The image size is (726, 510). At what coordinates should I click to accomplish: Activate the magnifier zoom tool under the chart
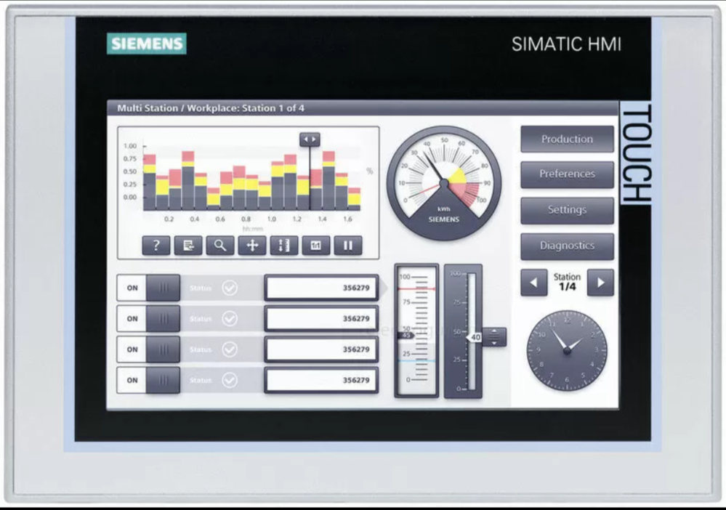tap(220, 246)
